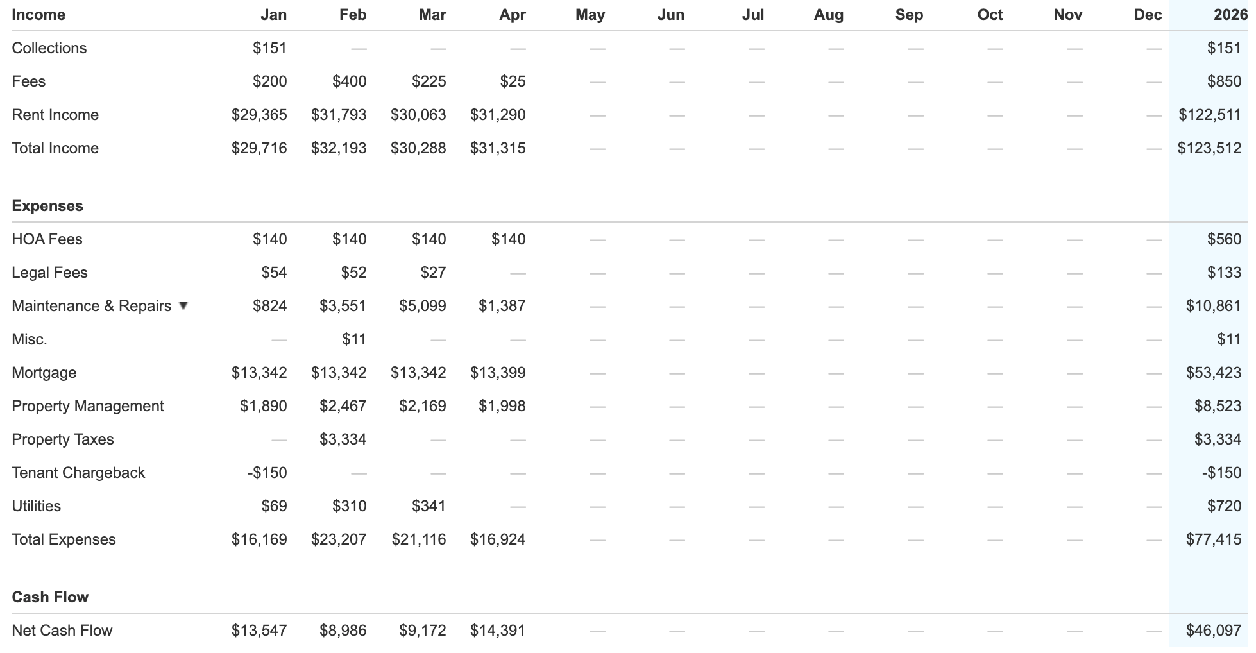Click the Total Expenses 2026 value $77,415
The height and width of the screenshot is (653, 1256).
(x=1213, y=539)
